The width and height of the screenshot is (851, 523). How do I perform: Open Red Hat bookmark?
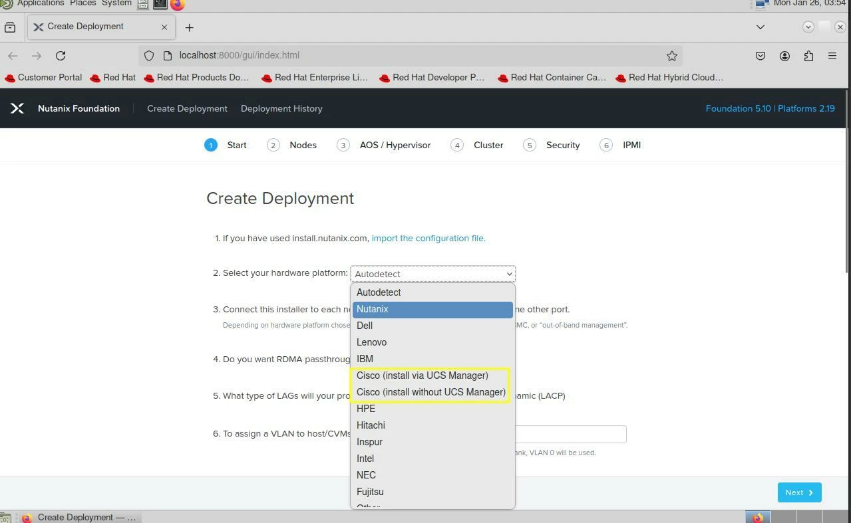coord(112,78)
